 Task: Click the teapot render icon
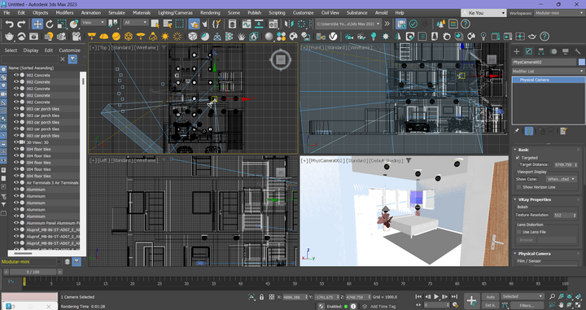tap(9, 37)
